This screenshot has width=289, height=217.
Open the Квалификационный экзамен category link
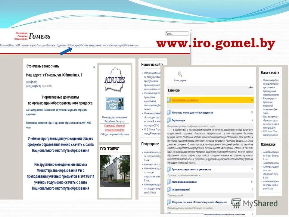coord(185,182)
